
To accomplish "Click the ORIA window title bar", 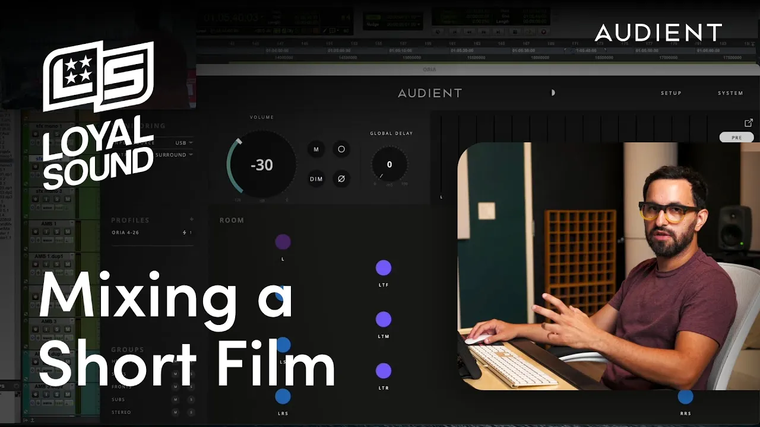I will coord(478,69).
